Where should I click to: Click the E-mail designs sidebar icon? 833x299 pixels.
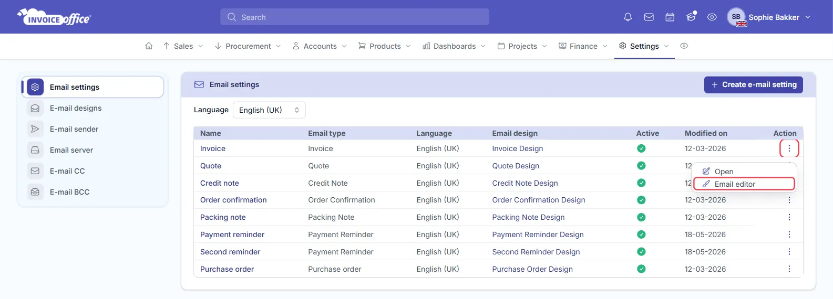pos(35,108)
